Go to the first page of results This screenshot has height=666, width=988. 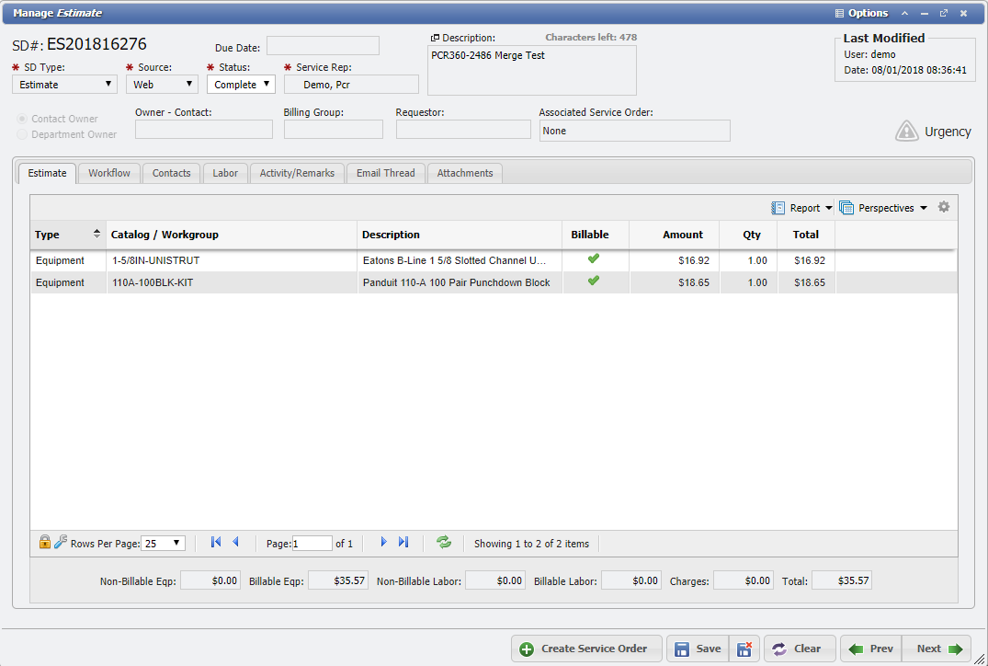(x=216, y=543)
